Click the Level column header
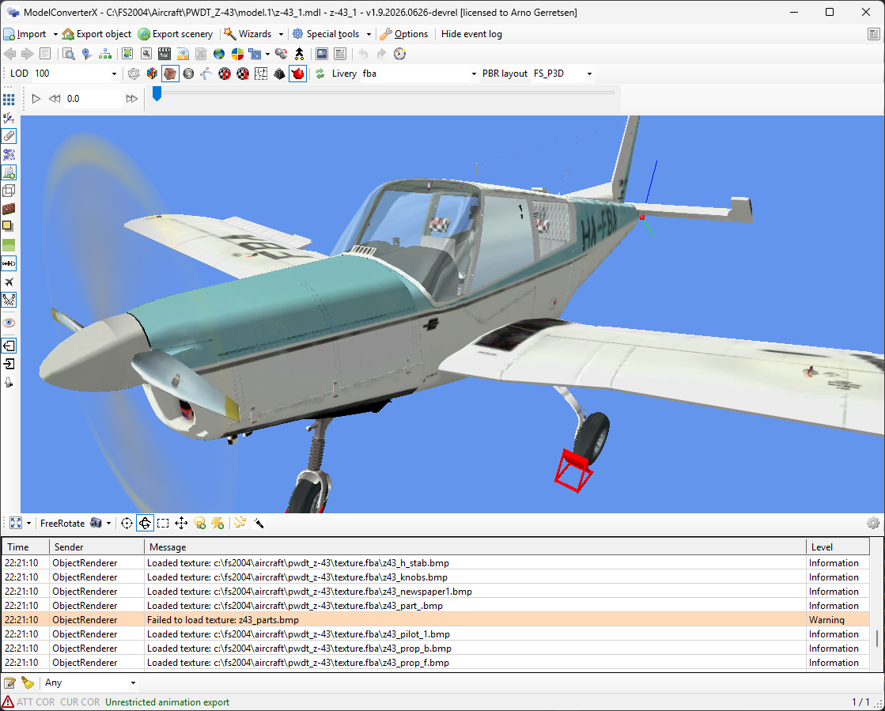Image resolution: width=885 pixels, height=711 pixels. point(838,546)
